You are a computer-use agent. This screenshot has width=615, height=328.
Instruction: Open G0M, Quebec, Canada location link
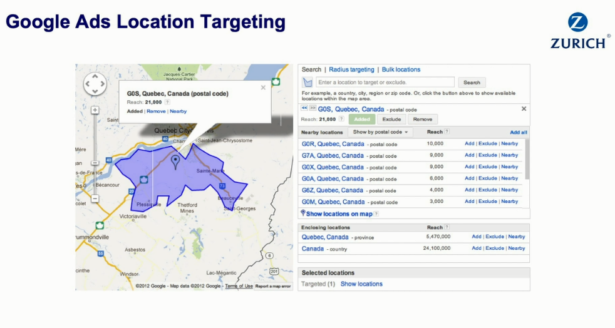(x=333, y=202)
